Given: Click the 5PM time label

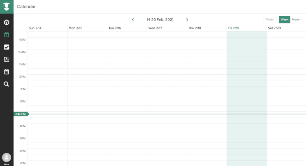Looking at the screenshot, I should click(23, 138).
